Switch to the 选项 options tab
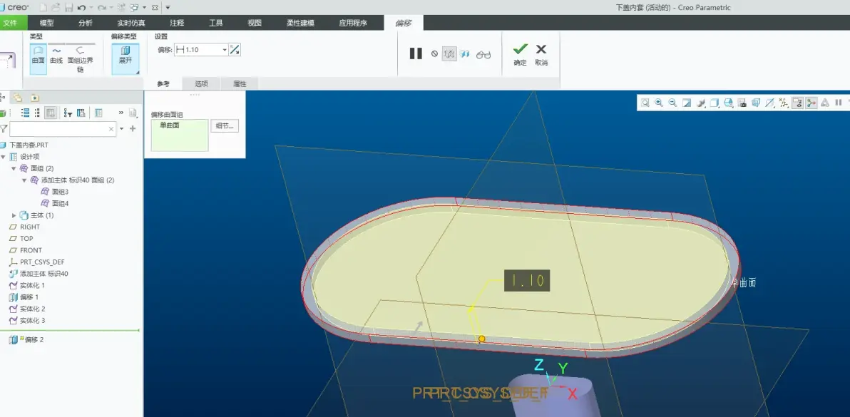Viewport: 850px width, 417px height. pyautogui.click(x=201, y=84)
